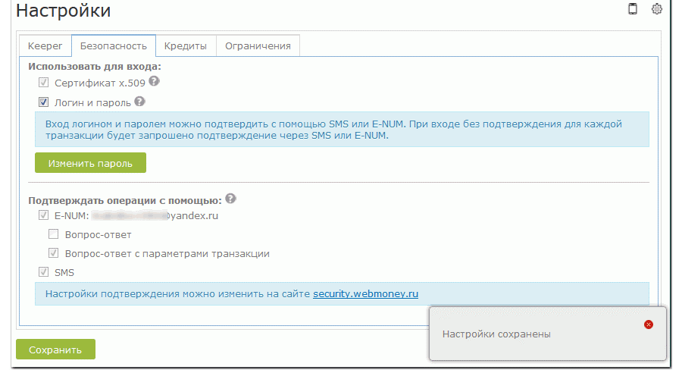Follow the security.webmoney.ru link
This screenshot has height=370, width=682.
(x=365, y=293)
